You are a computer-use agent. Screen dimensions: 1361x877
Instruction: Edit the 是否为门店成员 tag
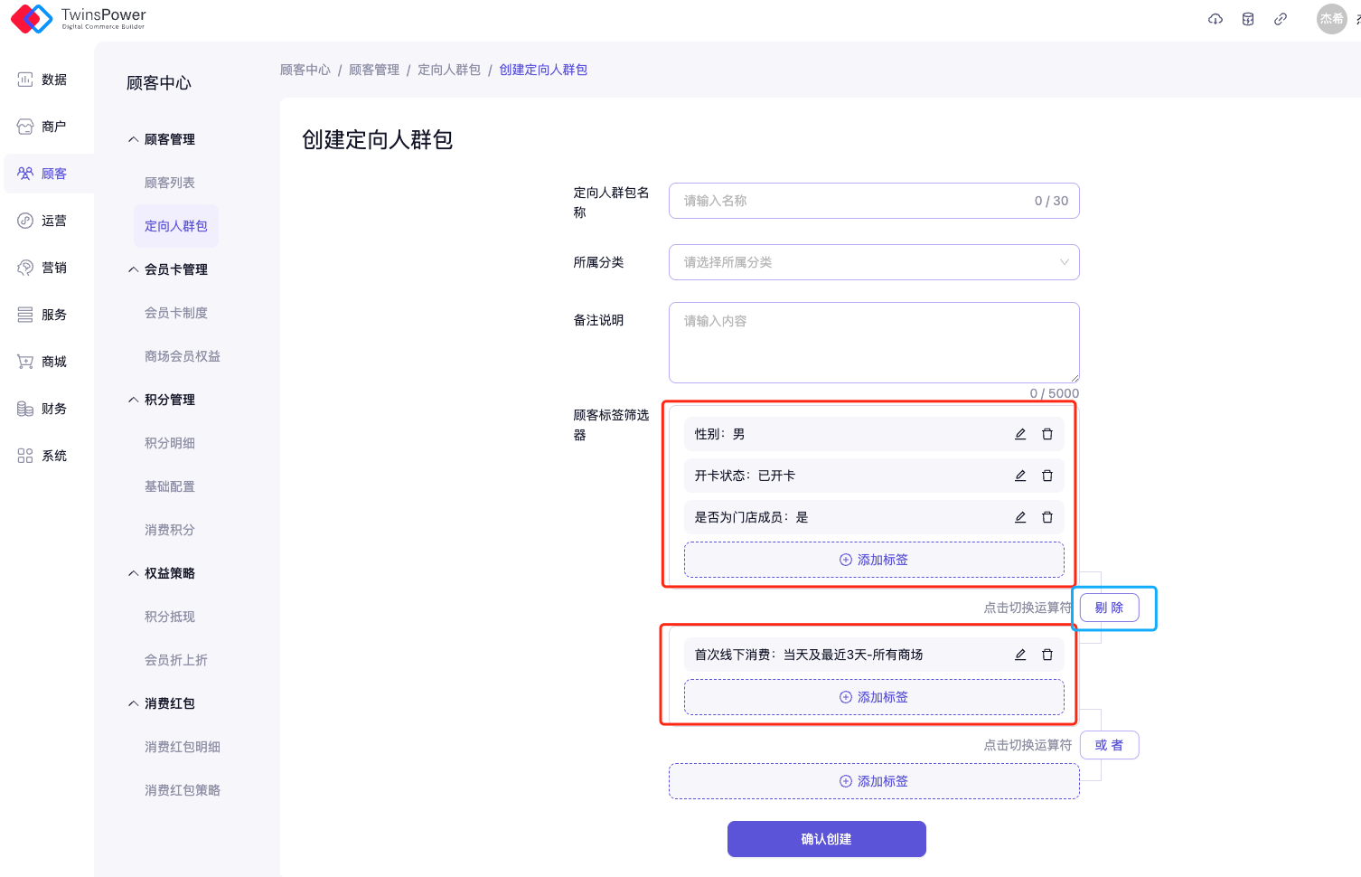pos(1020,517)
